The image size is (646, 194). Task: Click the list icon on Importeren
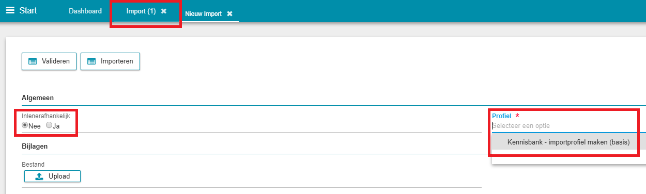point(92,61)
